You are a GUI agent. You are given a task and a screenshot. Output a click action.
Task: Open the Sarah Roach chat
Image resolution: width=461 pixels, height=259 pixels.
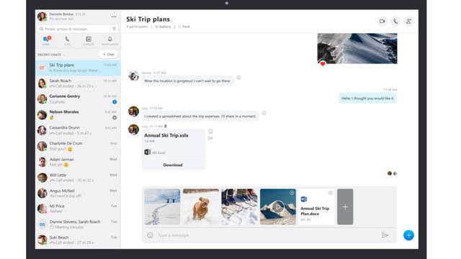(78, 83)
